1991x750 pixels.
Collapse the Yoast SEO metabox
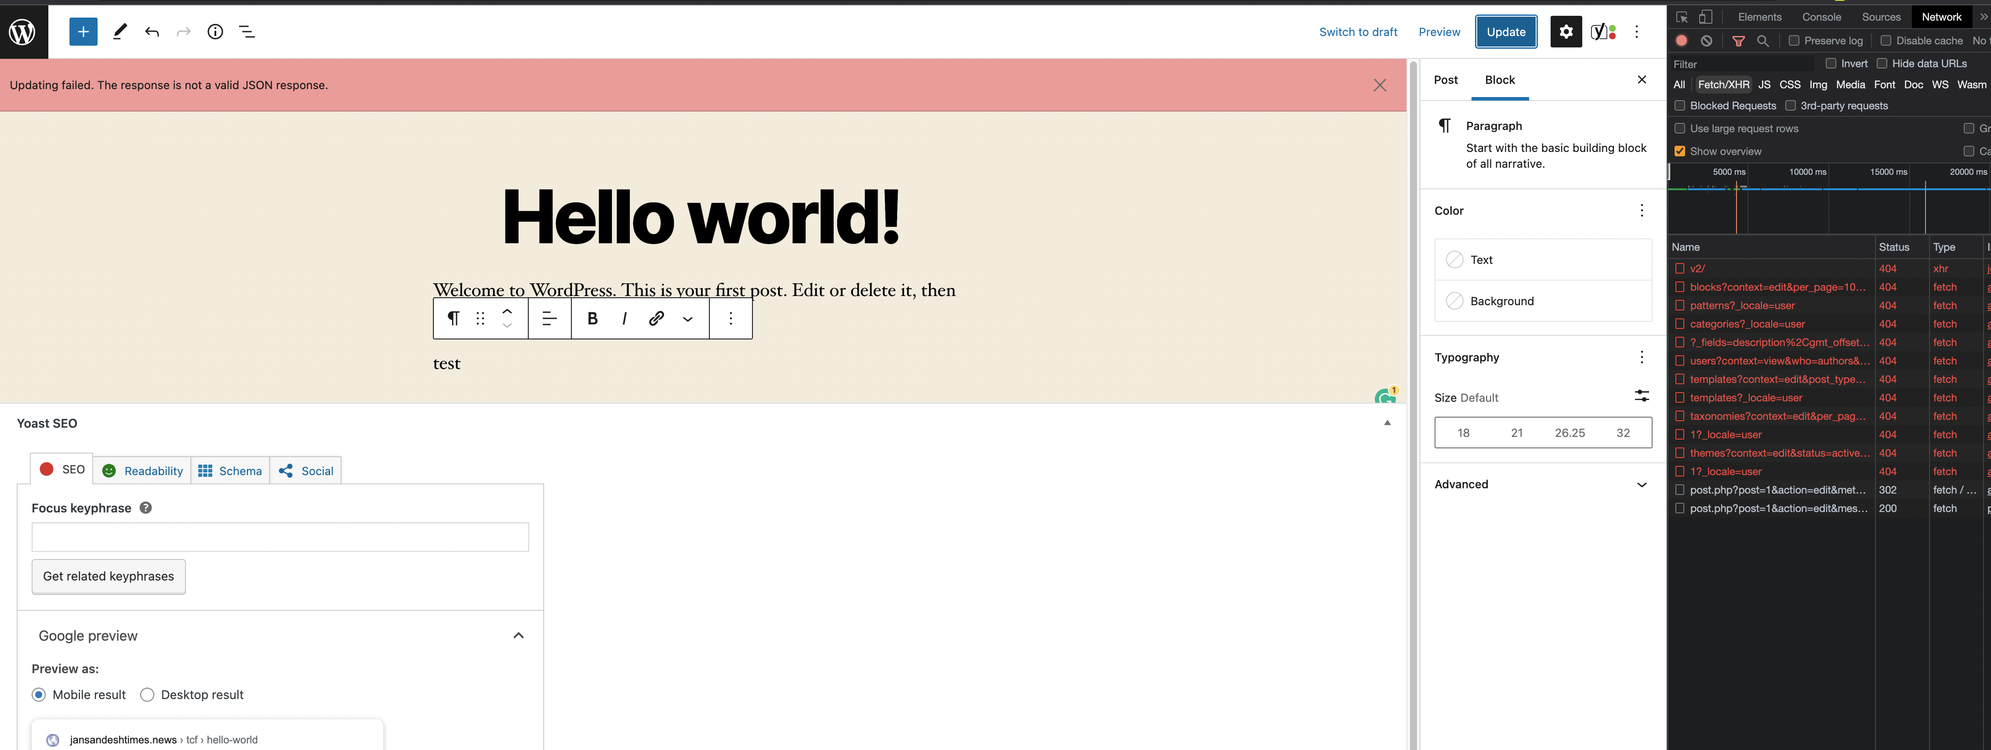point(1387,423)
